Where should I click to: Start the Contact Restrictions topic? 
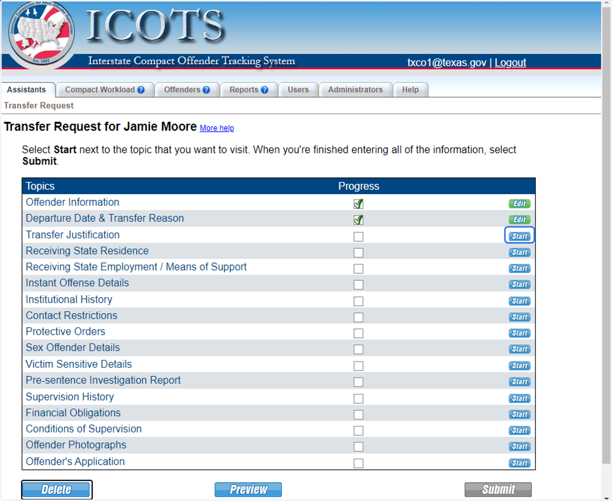519,317
